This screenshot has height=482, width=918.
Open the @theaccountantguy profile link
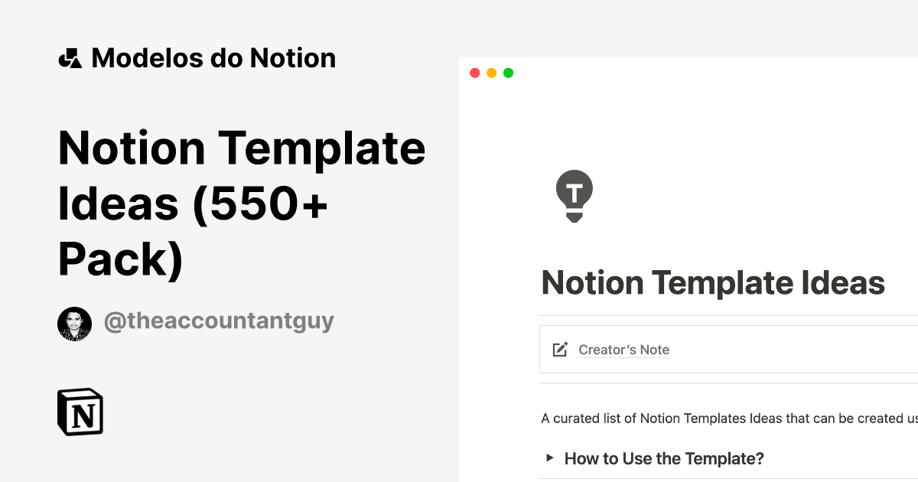point(219,321)
